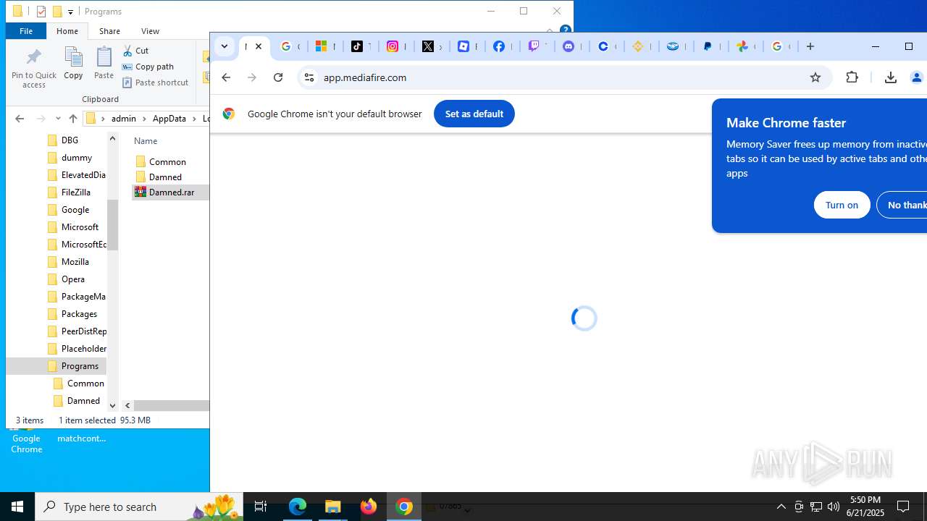Viewport: 927px width, 521px height.
Task: Click tree scrollbar down arrow
Action: [x=112, y=406]
